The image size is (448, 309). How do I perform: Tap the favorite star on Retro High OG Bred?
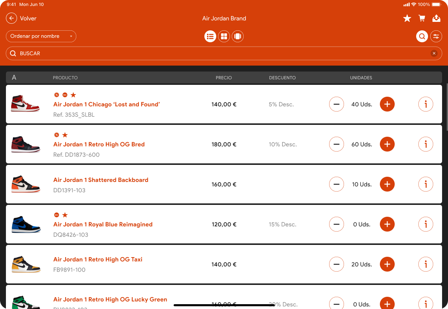coord(65,135)
